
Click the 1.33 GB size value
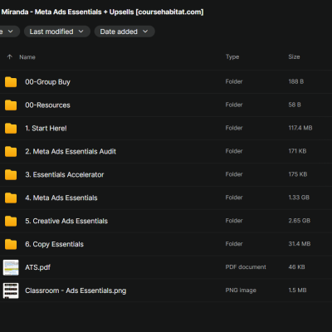[299, 198]
